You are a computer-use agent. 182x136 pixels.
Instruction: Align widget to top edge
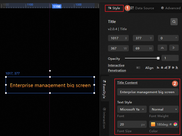(x=169, y=67)
